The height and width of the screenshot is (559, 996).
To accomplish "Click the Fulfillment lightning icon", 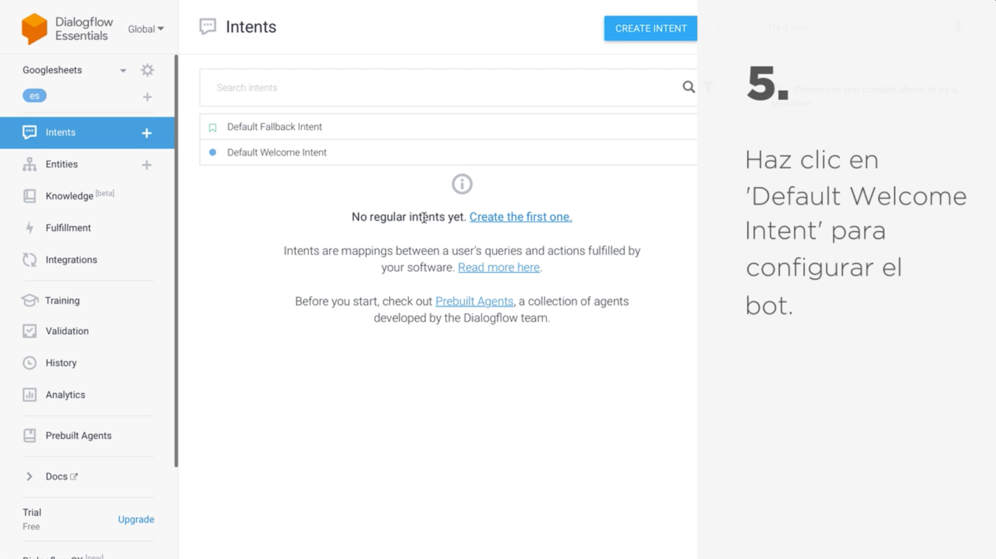I will pos(29,228).
